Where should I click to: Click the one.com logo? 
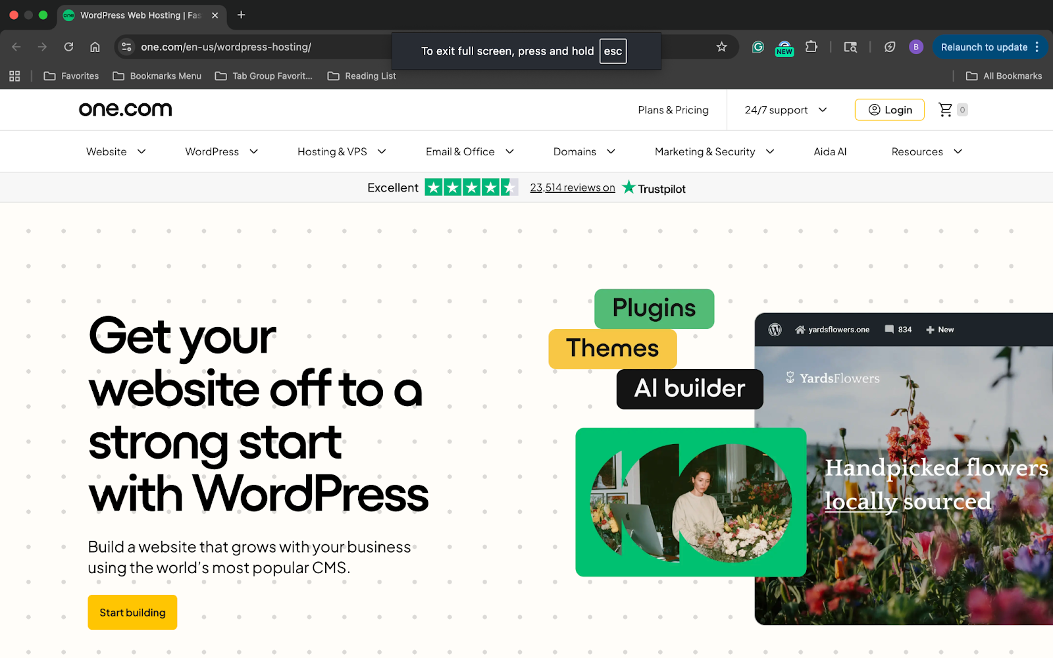point(125,109)
